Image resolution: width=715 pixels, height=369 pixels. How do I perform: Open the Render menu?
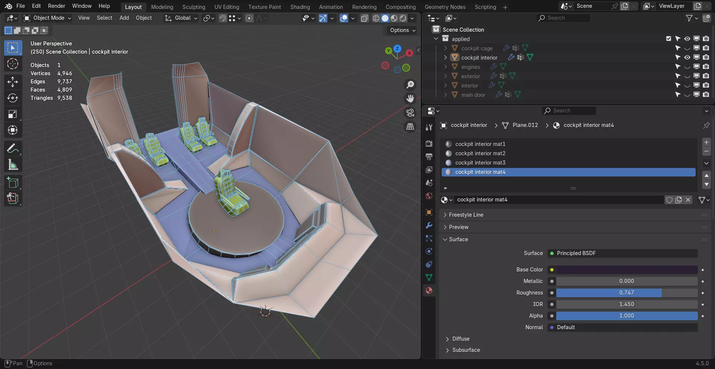[57, 6]
